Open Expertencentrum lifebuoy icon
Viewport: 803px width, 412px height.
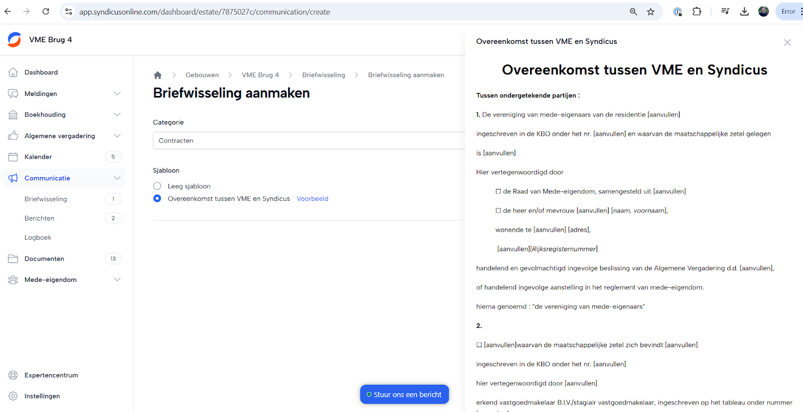(x=13, y=375)
